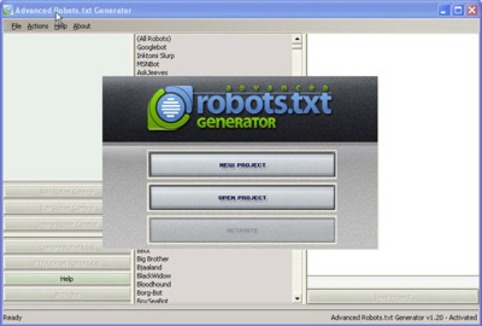Click the Open Project button

pos(242,198)
